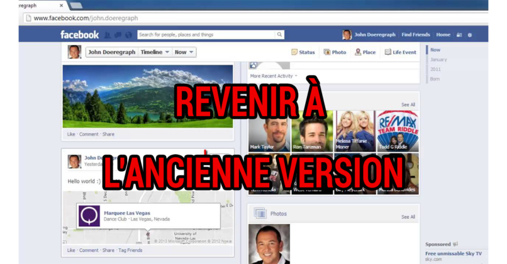
Task: Click the Facebook search field
Action: point(206,35)
